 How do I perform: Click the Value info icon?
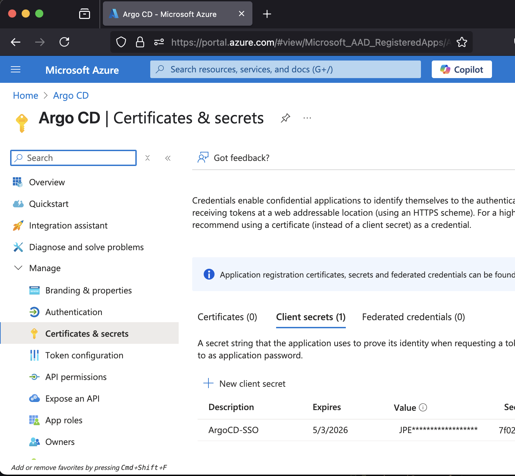coord(423,407)
